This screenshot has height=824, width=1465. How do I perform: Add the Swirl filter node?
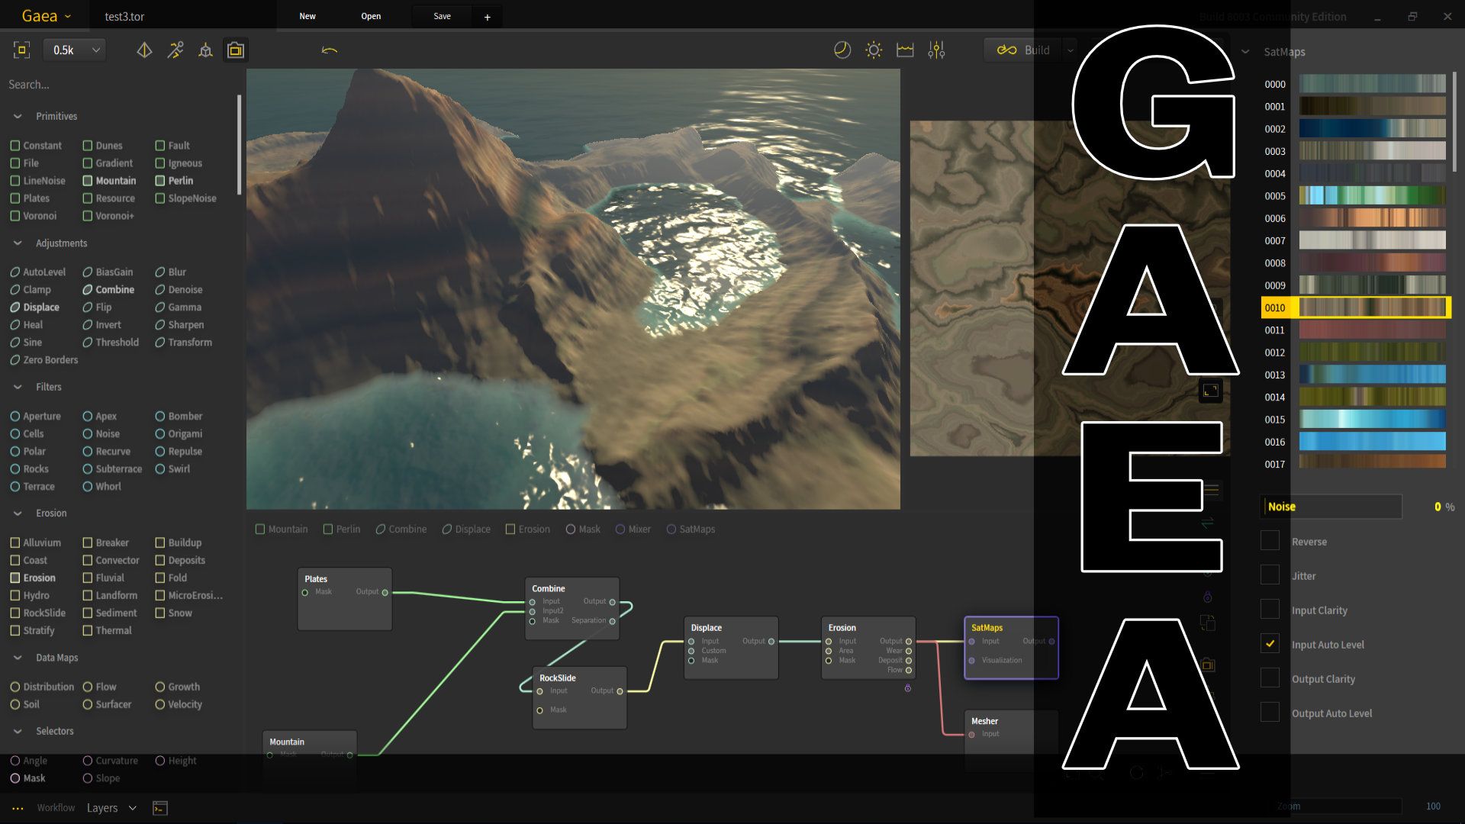(x=172, y=469)
